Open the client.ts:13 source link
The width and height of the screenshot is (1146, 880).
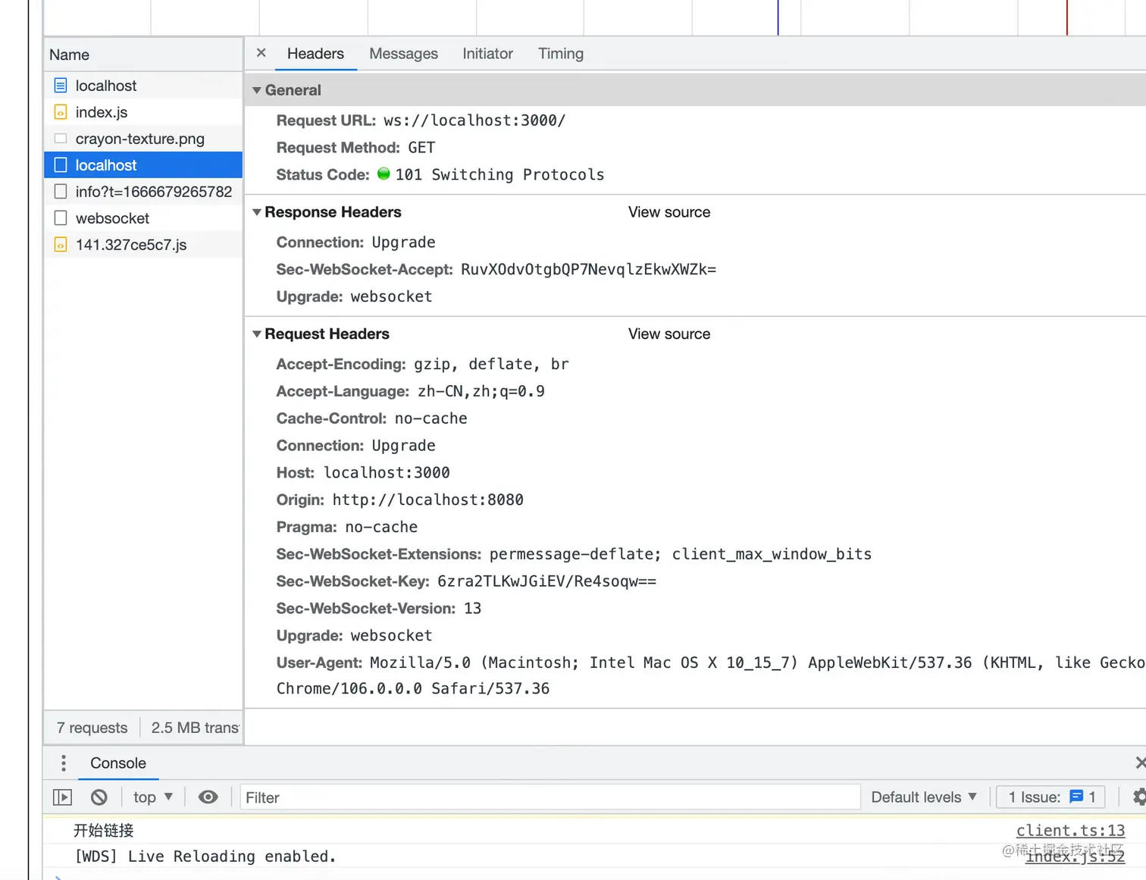(1070, 831)
